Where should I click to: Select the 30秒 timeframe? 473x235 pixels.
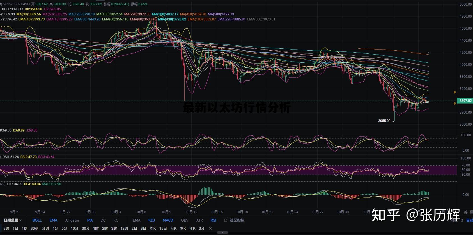coord(35,228)
